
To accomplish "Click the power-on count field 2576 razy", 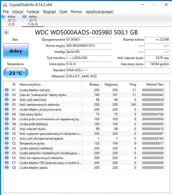I will [x=157, y=58].
